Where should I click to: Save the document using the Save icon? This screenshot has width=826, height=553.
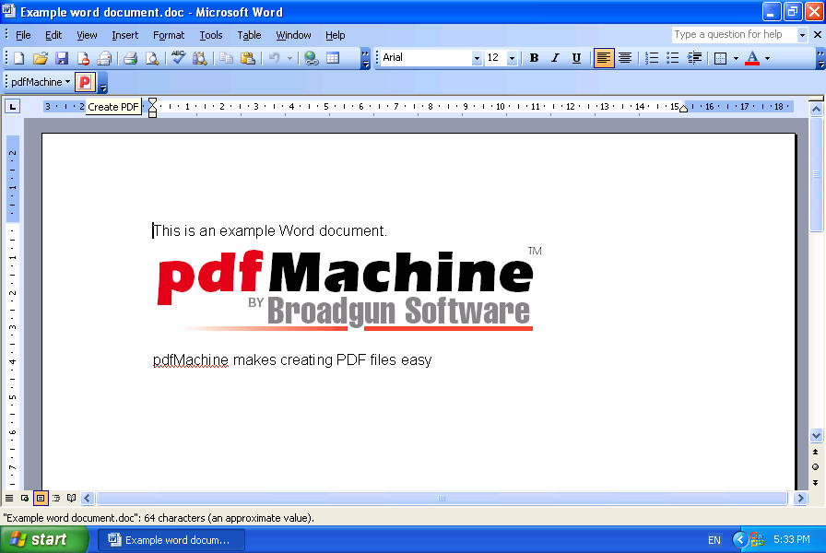tap(61, 57)
